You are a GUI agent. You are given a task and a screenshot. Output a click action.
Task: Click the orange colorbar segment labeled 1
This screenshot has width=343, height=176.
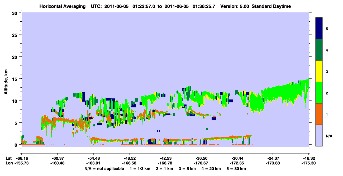point(319,114)
